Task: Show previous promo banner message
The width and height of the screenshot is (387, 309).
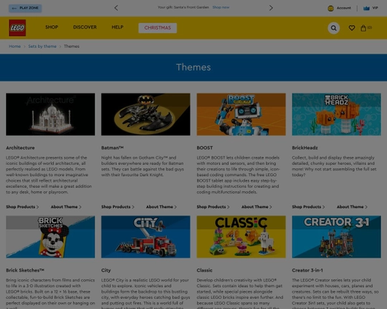Action: pyautogui.click(x=116, y=8)
